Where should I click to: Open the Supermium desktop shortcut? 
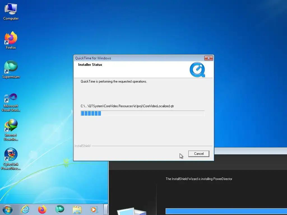point(11,69)
